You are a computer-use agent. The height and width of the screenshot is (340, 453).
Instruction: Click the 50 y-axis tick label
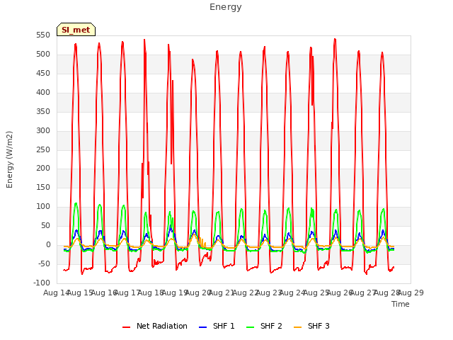[45, 225]
